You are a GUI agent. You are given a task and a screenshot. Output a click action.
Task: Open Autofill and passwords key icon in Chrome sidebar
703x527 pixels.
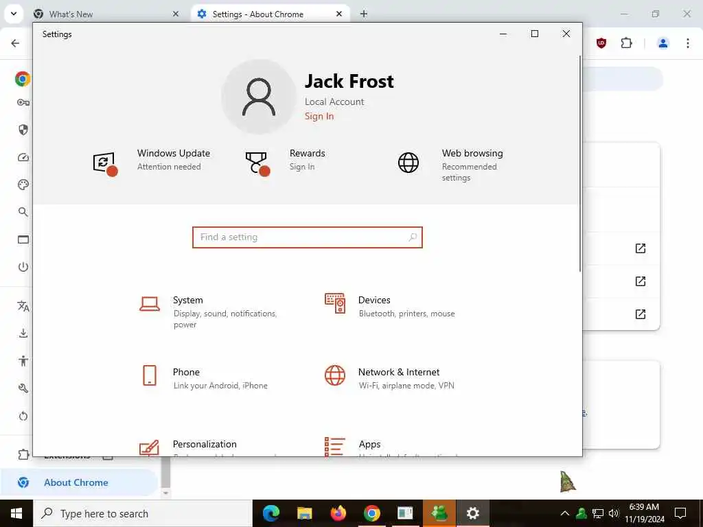coord(23,103)
